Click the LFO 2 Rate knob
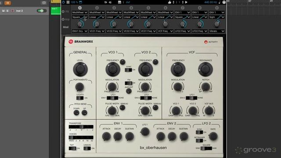 point(213,136)
